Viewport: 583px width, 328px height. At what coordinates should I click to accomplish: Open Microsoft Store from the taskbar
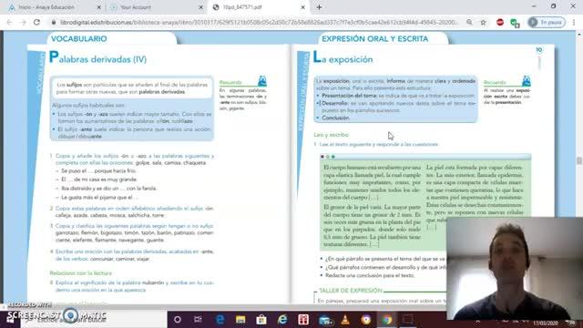point(261,320)
